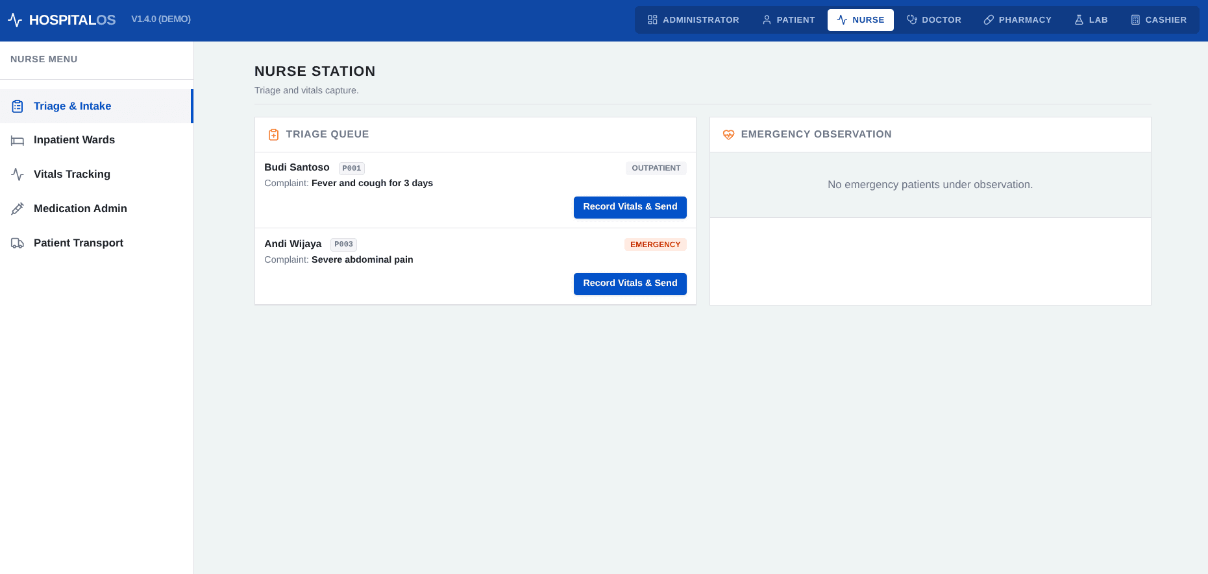Open the Lab role tab
1208x574 pixels.
pyautogui.click(x=1091, y=20)
